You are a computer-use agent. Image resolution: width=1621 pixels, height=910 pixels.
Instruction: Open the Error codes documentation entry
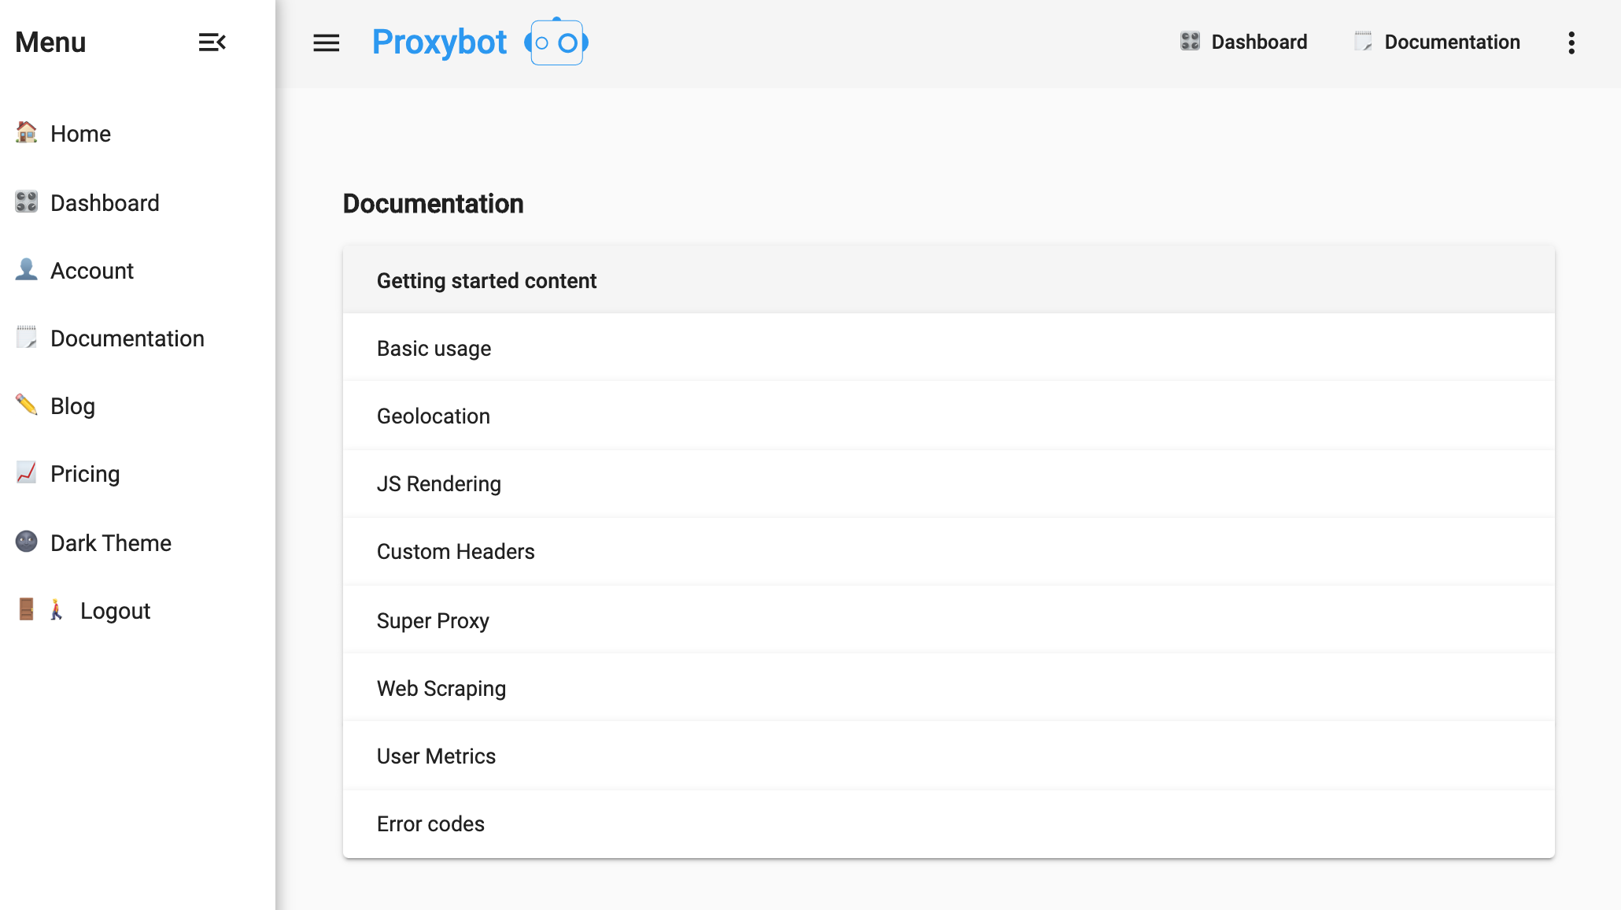[x=948, y=823]
